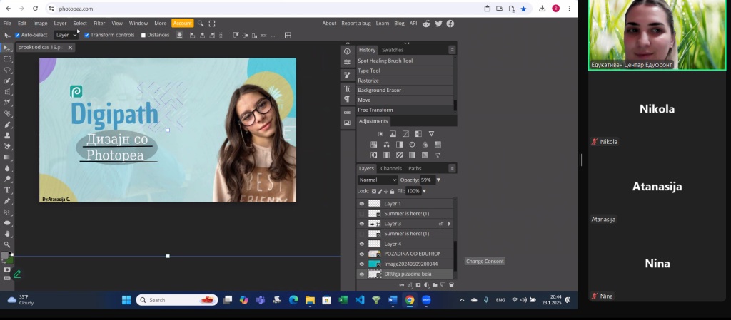731x320 pixels.
Task: Open Photopea Reddit page icon
Action: 426,24
